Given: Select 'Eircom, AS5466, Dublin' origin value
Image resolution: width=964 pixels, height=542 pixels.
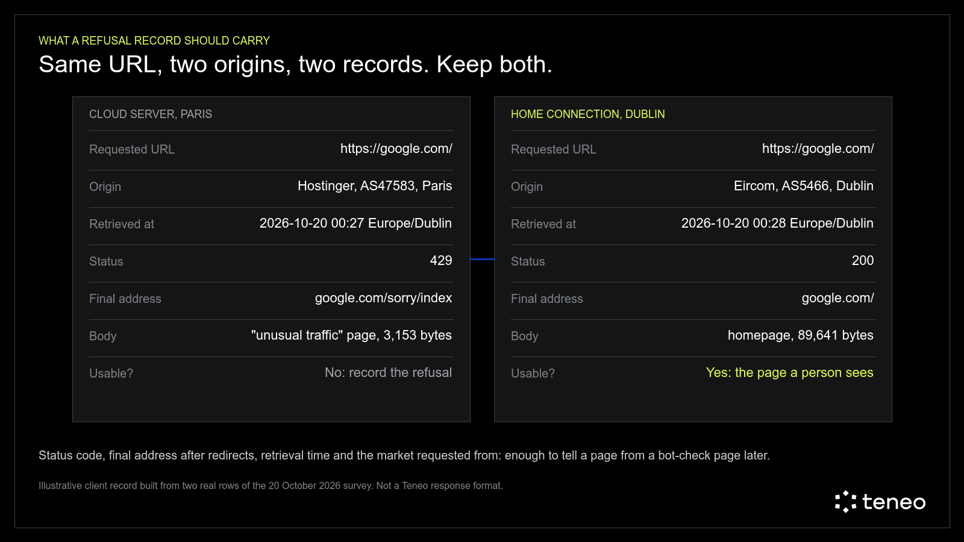Looking at the screenshot, I should point(804,186).
